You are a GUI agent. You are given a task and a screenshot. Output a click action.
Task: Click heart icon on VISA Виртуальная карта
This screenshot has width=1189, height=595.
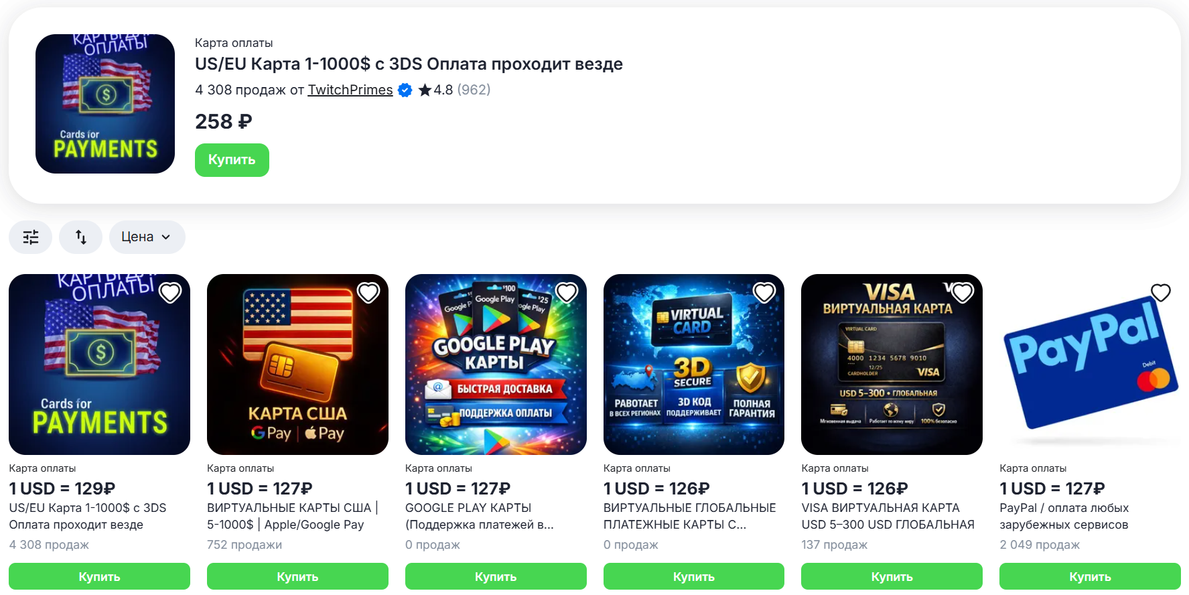point(963,293)
